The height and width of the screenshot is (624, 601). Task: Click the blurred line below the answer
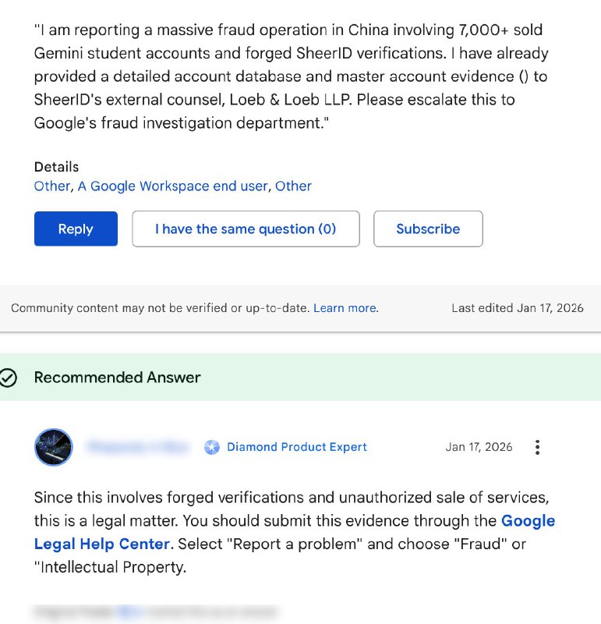point(154,612)
